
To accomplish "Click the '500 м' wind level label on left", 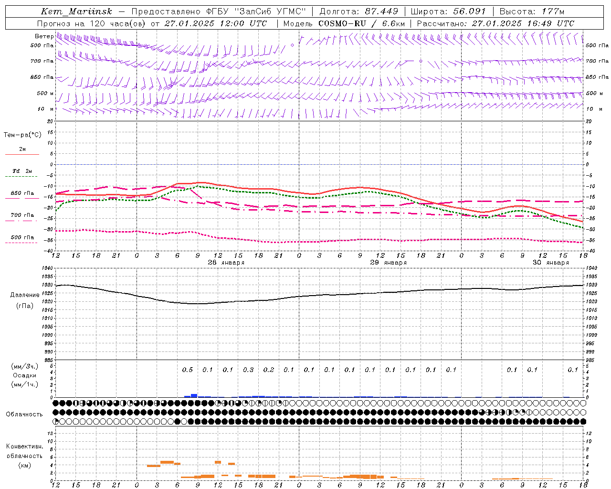I will coord(45,93).
